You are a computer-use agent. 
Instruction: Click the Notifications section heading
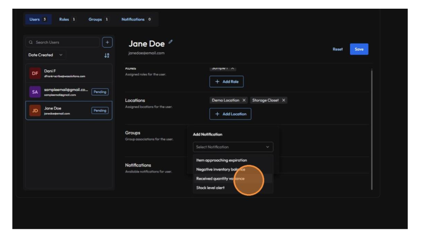(138, 165)
